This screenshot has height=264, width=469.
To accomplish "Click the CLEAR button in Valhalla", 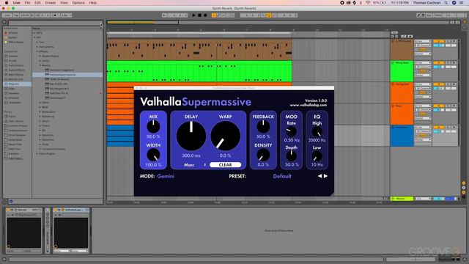I will tap(225, 164).
